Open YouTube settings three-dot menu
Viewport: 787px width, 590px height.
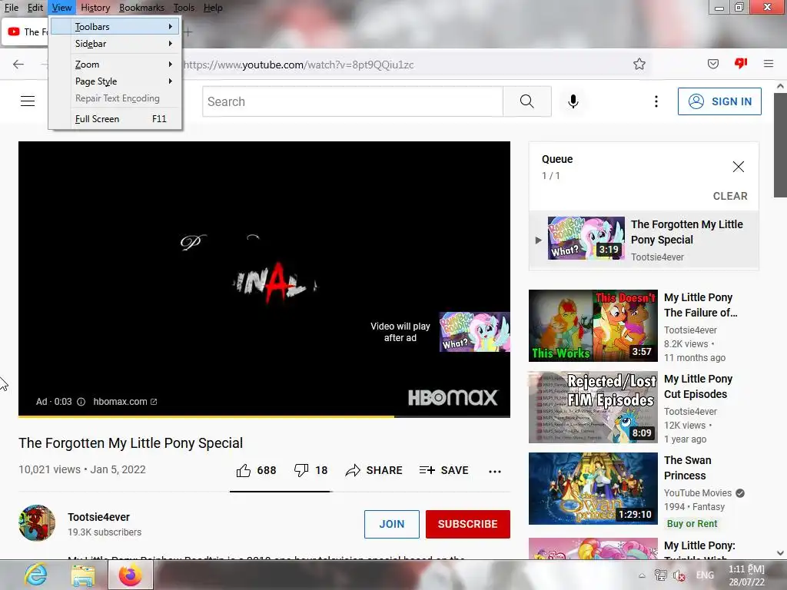coord(656,101)
